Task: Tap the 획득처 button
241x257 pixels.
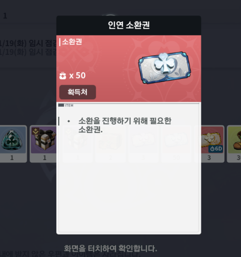Action: pos(78,92)
